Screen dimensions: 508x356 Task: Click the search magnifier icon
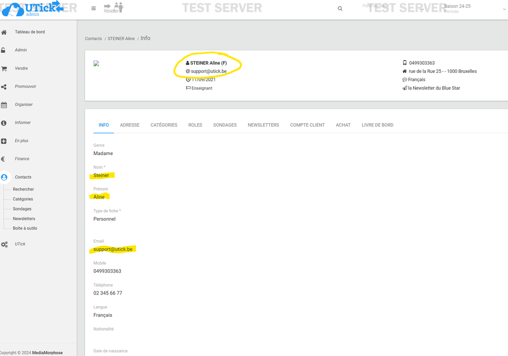click(x=340, y=8)
